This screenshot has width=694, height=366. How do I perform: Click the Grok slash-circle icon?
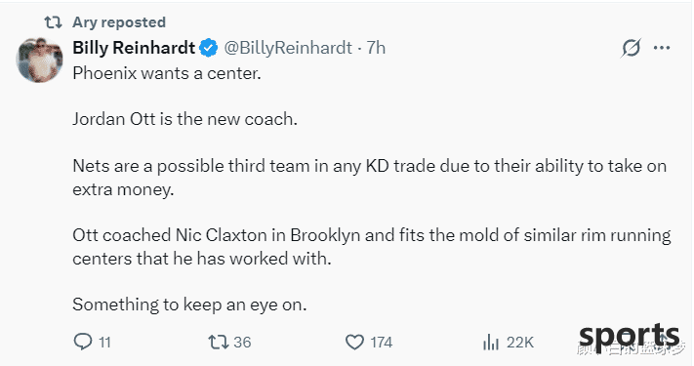(631, 48)
